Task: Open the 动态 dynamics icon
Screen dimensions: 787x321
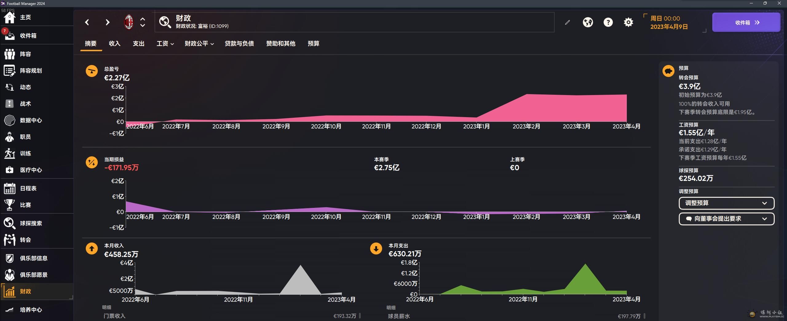Action: (10, 87)
